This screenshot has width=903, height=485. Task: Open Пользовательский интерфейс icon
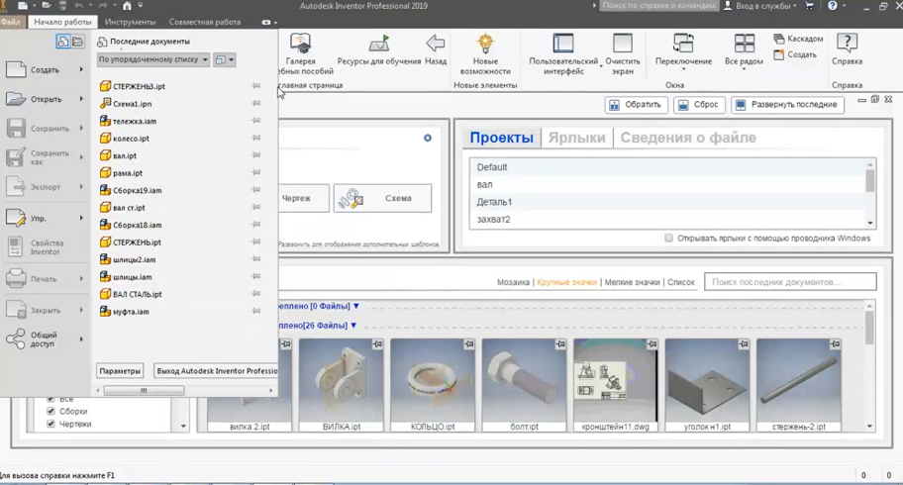point(563,45)
